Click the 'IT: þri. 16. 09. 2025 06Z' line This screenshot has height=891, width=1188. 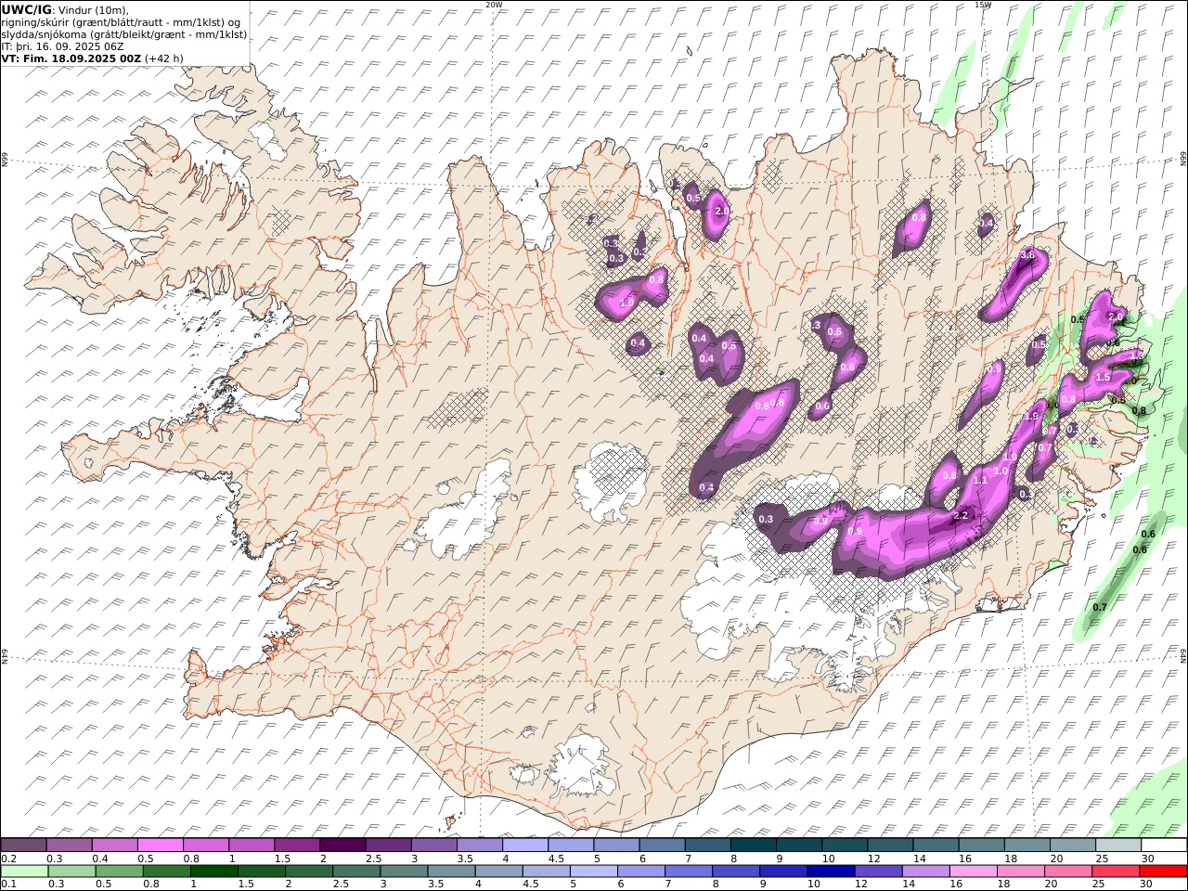point(62,45)
